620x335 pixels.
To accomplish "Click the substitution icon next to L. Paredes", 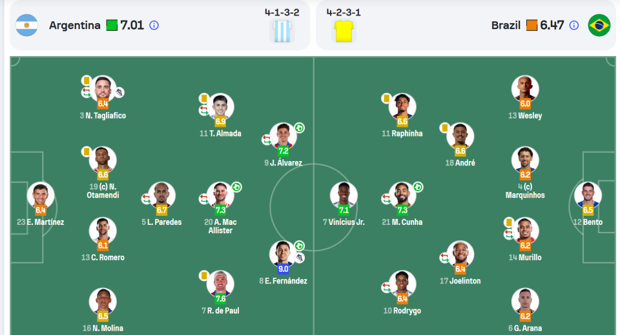I will tap(147, 199).
